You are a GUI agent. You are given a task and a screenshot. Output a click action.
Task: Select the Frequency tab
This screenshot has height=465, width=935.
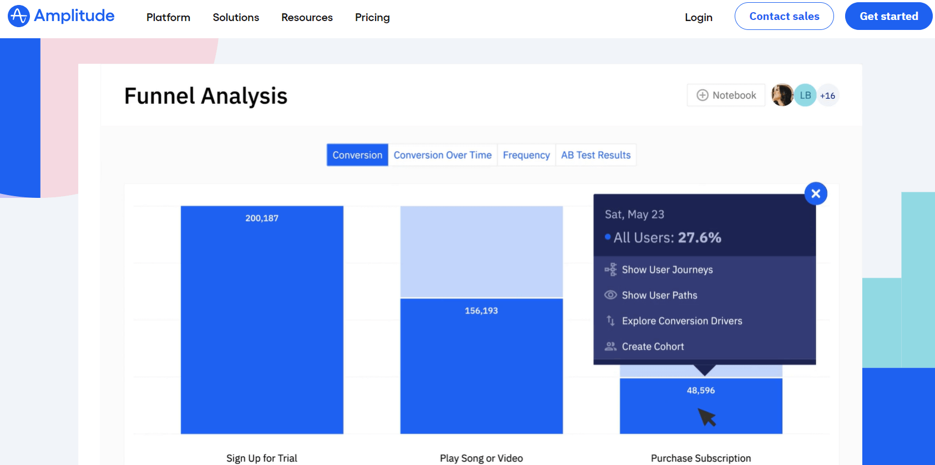526,155
